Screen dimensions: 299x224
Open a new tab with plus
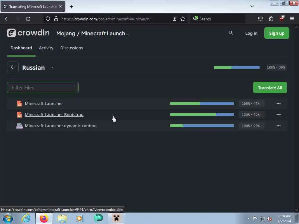(71, 7)
